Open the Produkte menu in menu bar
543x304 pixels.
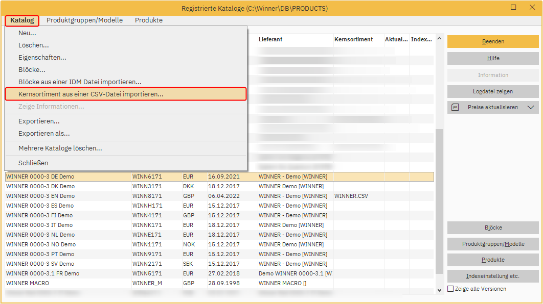149,20
